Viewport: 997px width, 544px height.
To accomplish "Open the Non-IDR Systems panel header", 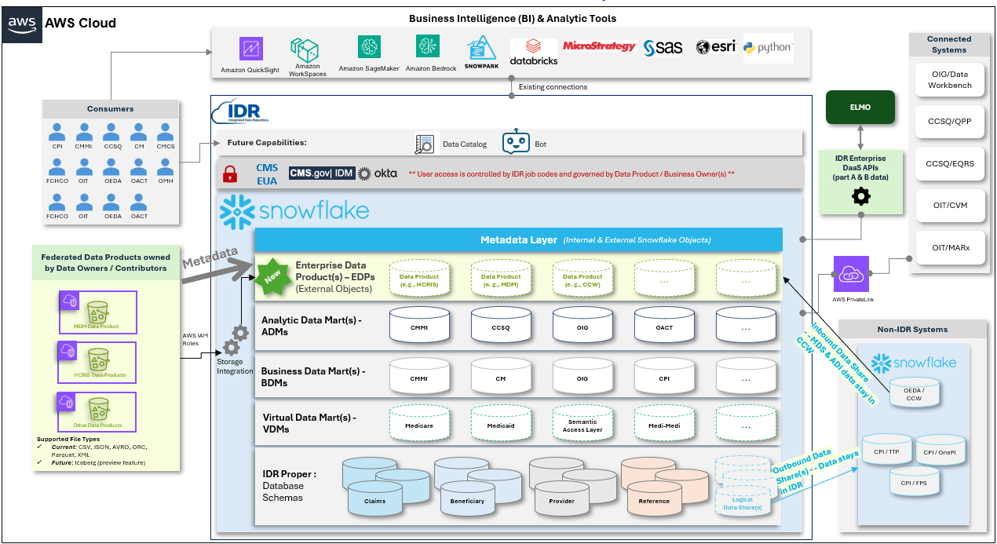I will (913, 329).
